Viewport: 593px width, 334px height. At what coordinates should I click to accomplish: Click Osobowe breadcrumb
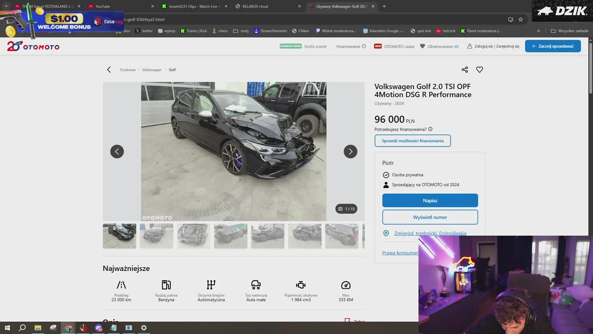128,70
